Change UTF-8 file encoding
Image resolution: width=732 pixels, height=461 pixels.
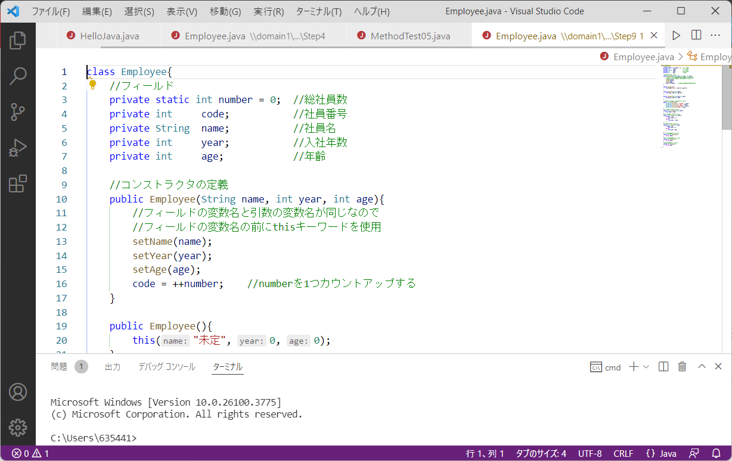[590, 453]
